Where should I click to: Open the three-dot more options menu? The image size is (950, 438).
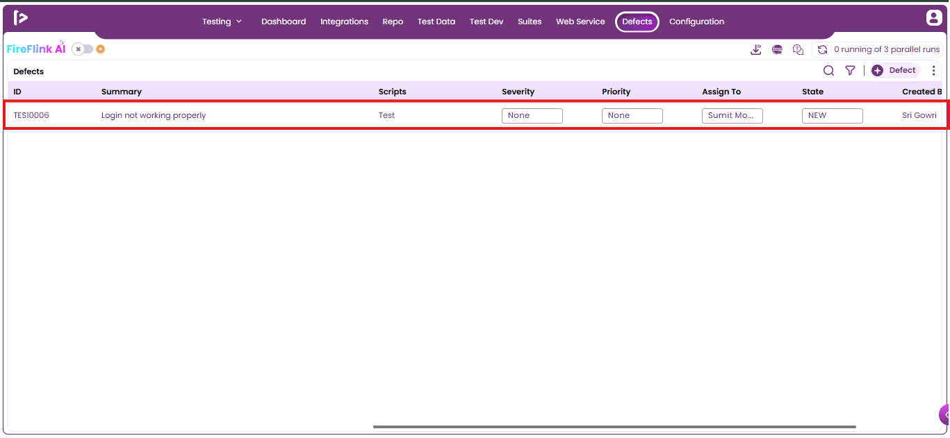pos(933,70)
